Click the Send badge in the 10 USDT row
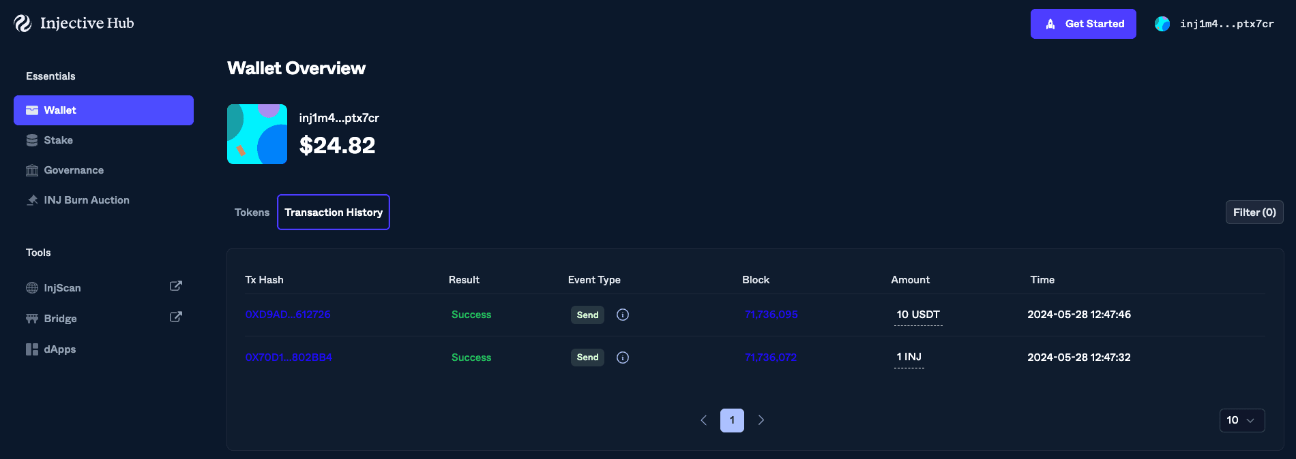The image size is (1296, 459). click(x=587, y=315)
